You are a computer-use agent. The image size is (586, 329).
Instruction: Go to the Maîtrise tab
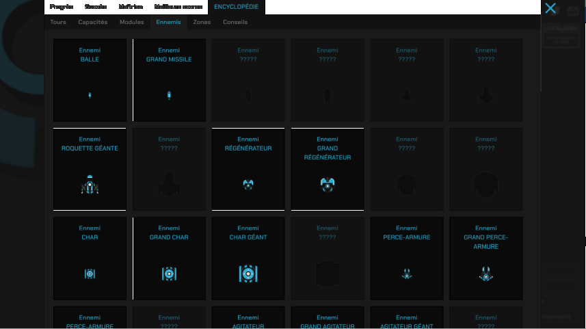(x=131, y=7)
